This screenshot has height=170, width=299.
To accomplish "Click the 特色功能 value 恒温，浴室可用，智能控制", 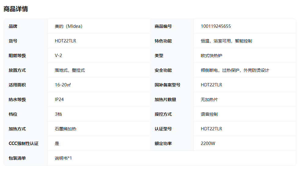I will pos(226,41).
